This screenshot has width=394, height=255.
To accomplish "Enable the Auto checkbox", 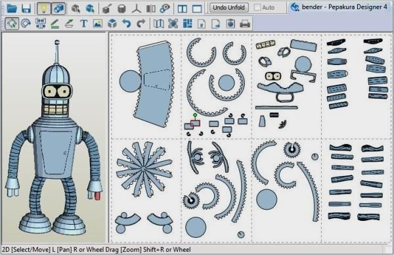I will 257,7.
